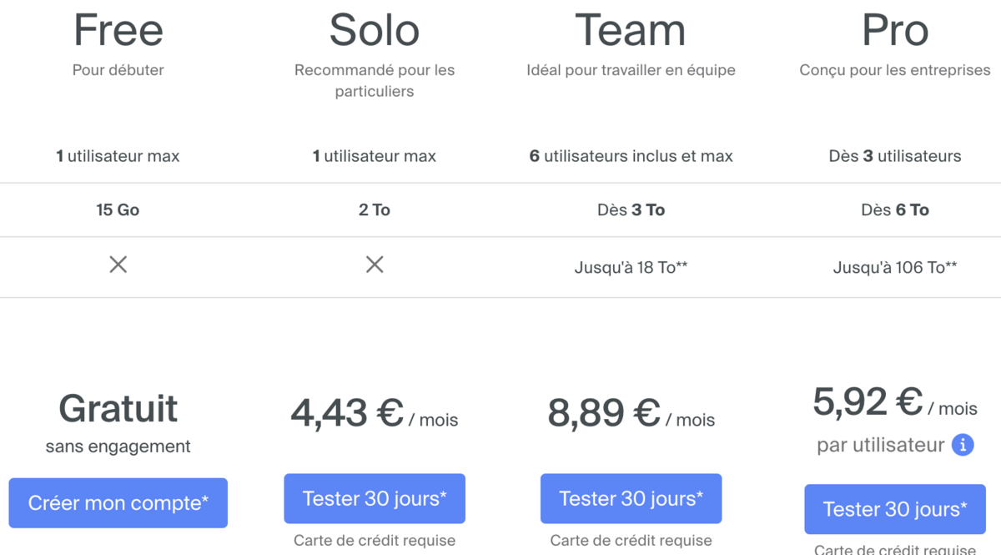1001x555 pixels.
Task: Click the info icon beside par utilisateur
Action: (963, 445)
